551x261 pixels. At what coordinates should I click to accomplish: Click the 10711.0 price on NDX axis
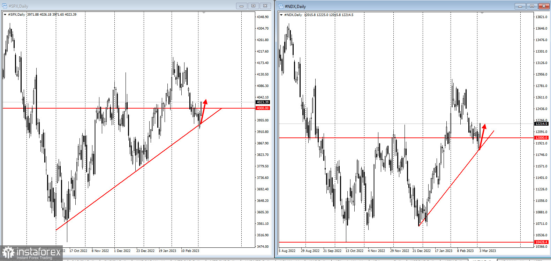coord(542,224)
